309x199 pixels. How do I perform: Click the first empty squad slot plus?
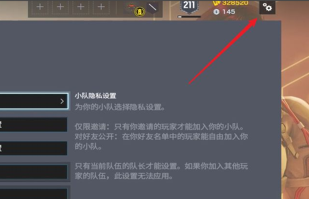pos(40,7)
